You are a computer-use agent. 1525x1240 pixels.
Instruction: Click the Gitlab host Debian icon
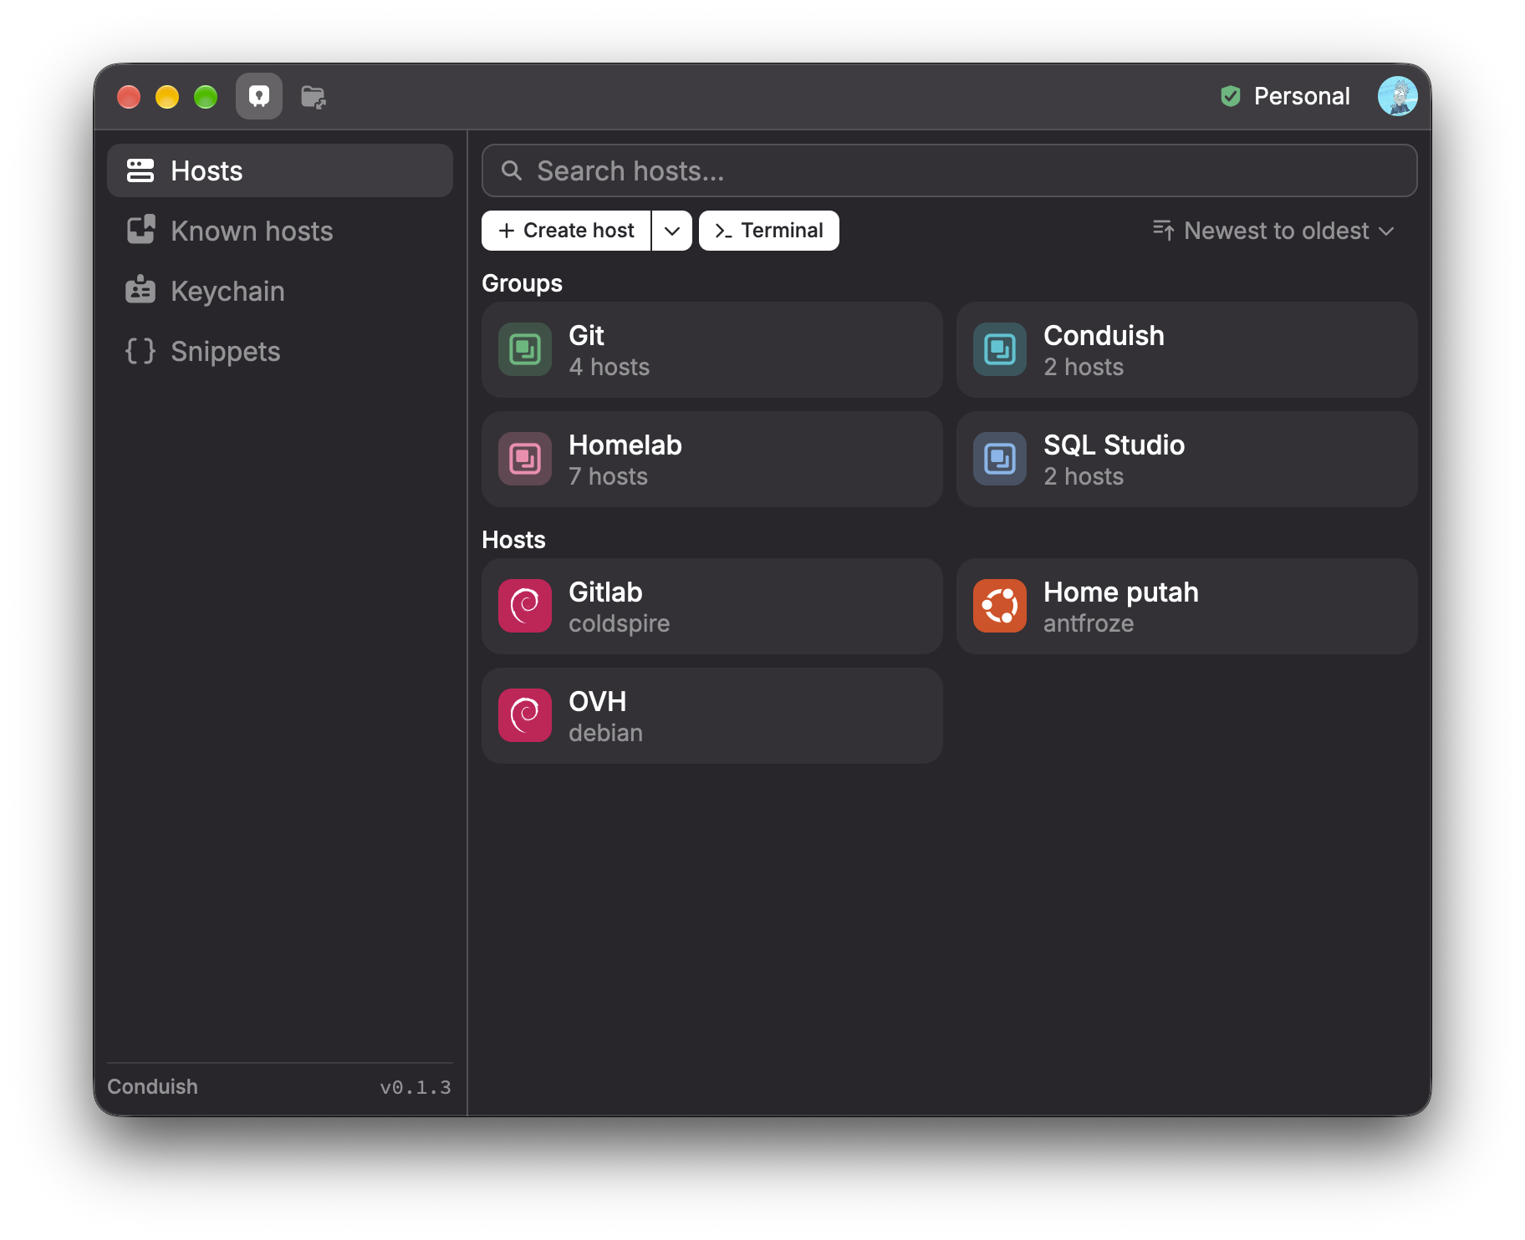pyautogui.click(x=525, y=606)
